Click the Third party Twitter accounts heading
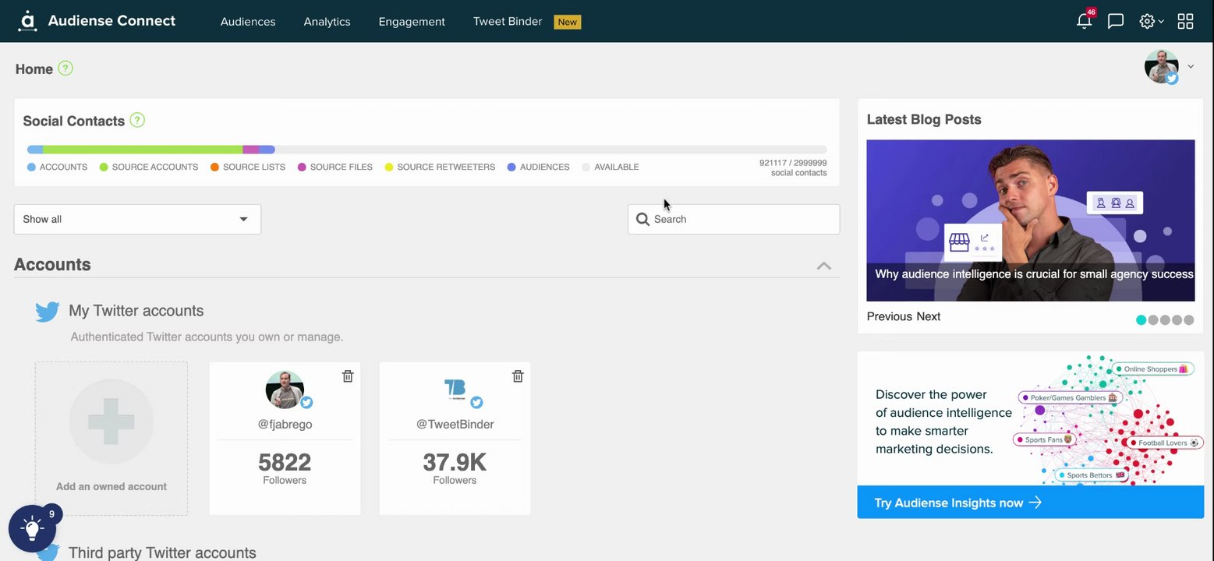 (x=162, y=552)
